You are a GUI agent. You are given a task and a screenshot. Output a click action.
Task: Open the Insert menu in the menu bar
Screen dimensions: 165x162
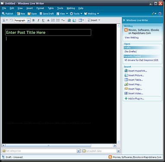pyautogui.click(x=29, y=8)
